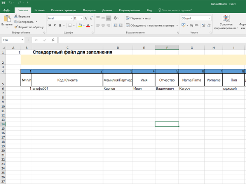Apply the 000 thousands separator style
The image size is (246, 184).
(x=197, y=25)
